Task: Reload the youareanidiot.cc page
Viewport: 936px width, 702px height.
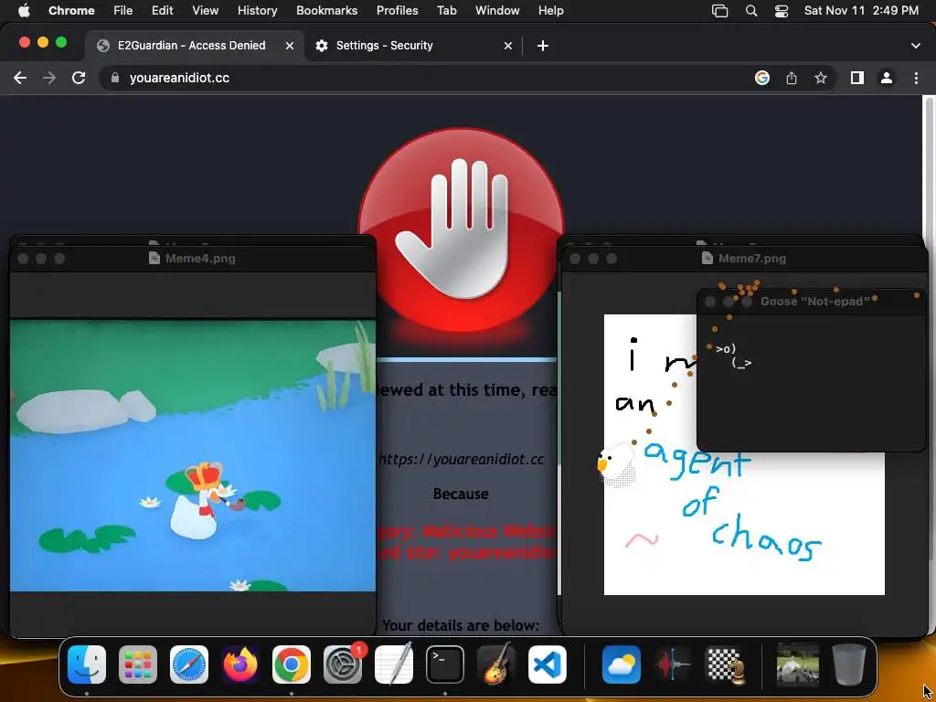Action: (79, 79)
